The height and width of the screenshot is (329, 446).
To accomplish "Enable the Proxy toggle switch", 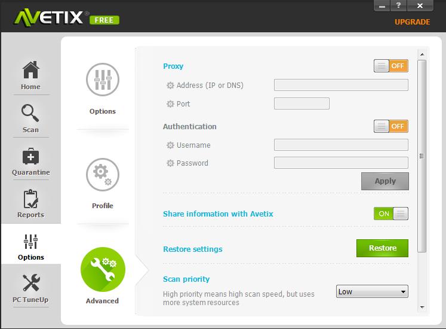I will click(390, 66).
